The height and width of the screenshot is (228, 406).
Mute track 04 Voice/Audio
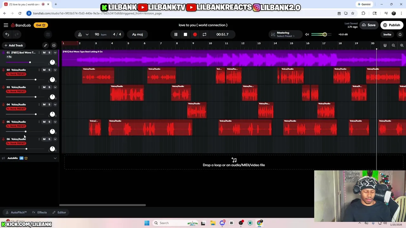pyautogui.click(x=44, y=104)
